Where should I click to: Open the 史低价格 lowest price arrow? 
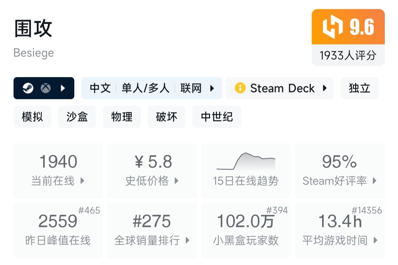[176, 181]
